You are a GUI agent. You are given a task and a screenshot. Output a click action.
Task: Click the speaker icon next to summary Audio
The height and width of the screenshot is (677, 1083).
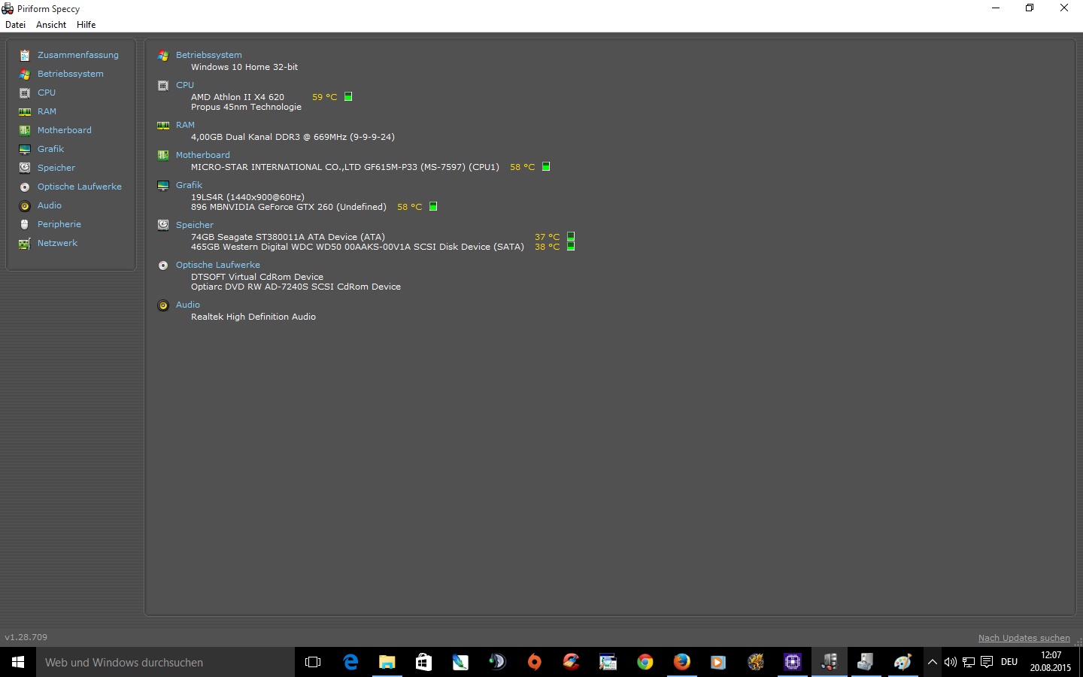pyautogui.click(x=163, y=305)
